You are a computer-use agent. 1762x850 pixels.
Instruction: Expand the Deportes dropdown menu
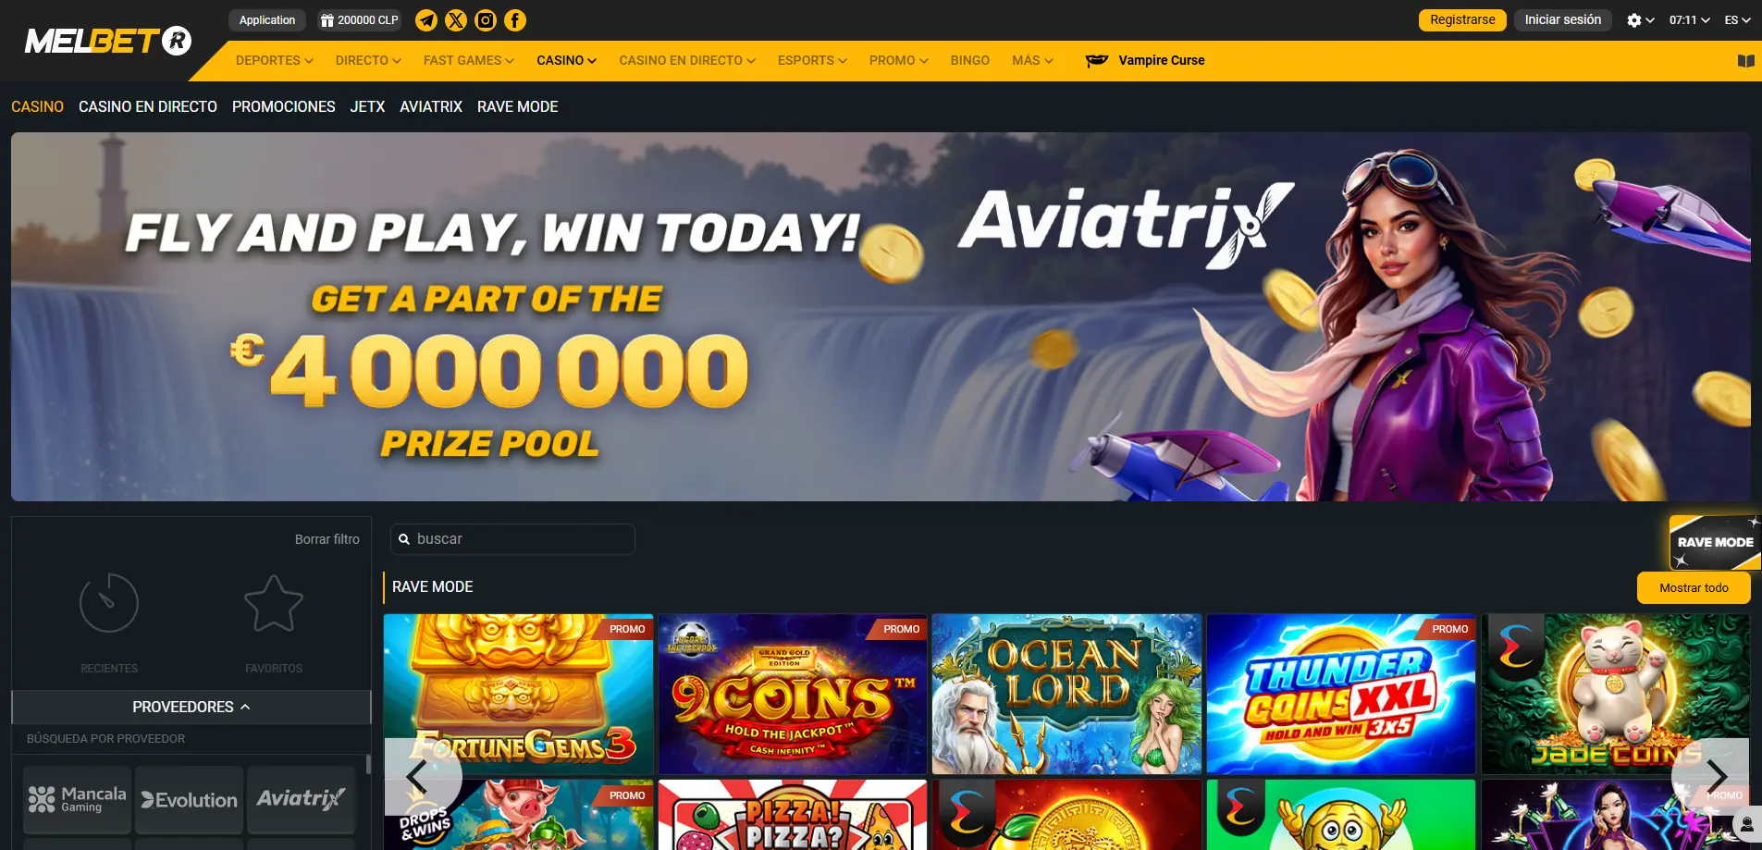click(x=275, y=60)
